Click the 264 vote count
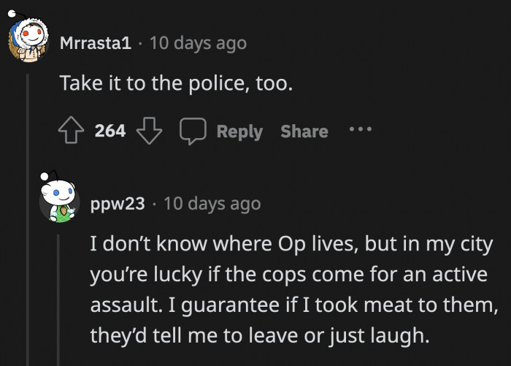Image resolution: width=511 pixels, height=366 pixels. pos(110,131)
